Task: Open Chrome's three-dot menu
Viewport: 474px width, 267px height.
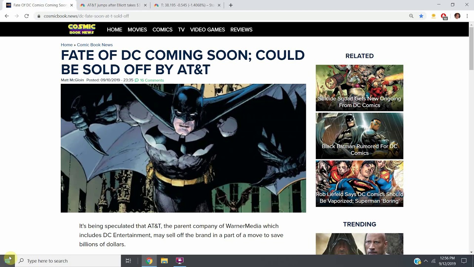Action: coord(467,16)
